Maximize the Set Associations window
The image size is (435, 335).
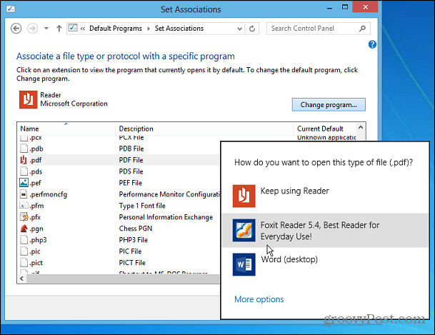click(345, 7)
